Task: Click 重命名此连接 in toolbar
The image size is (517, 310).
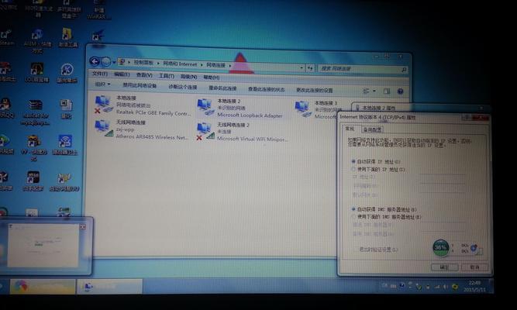Action: 222,88
